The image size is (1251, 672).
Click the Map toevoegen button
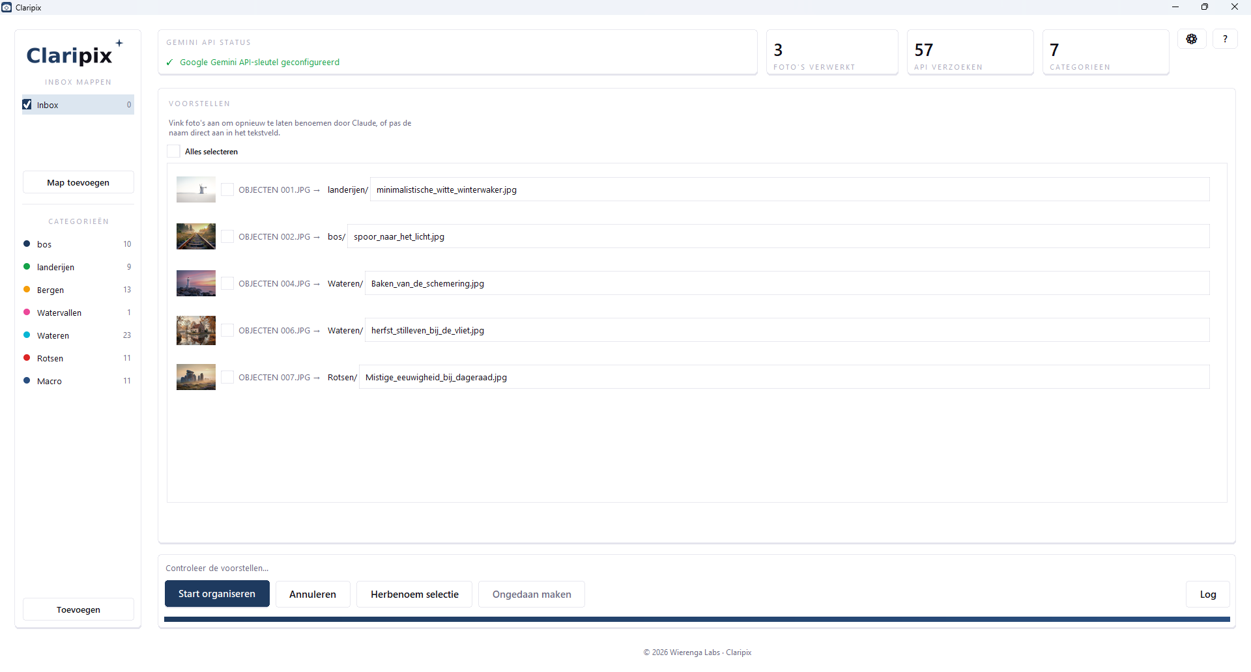click(x=78, y=182)
